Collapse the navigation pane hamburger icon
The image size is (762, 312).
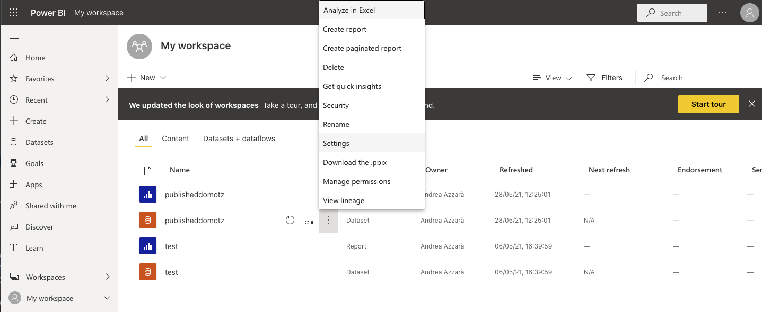[x=14, y=36]
